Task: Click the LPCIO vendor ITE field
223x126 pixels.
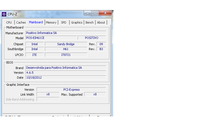Action: (x=34, y=55)
